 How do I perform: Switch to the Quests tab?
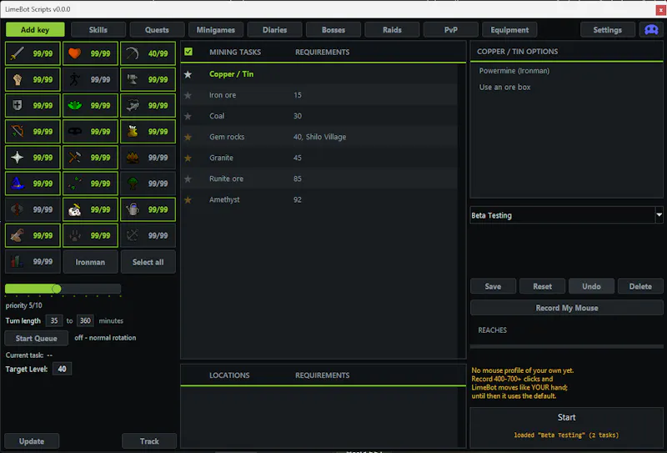[157, 30]
